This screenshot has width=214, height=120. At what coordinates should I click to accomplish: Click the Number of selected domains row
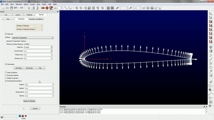tap(29, 29)
